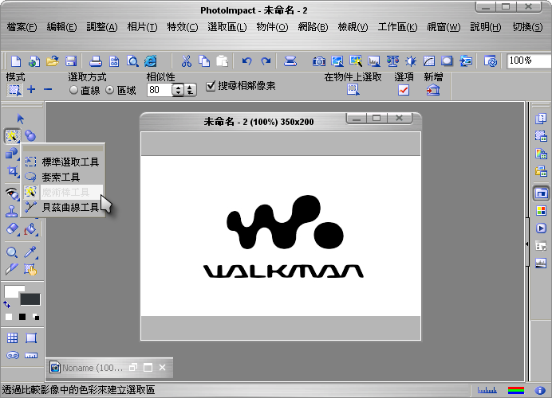The image size is (552, 398).
Task: Select the Eyedropper tool
Action: (30, 252)
